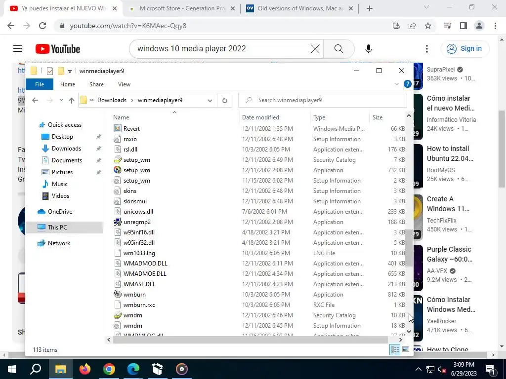Sort by the Type column header

319,117
